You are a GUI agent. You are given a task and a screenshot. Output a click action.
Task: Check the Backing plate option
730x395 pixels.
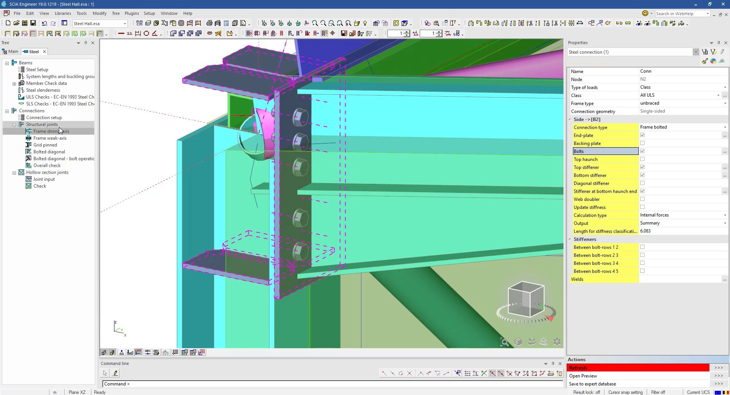642,143
